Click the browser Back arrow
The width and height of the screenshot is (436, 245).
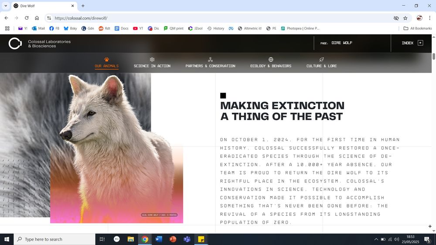pos(6,18)
